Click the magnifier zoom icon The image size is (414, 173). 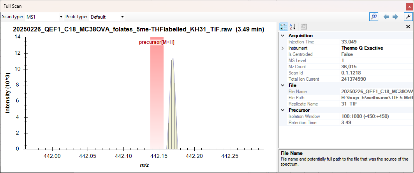(373, 17)
